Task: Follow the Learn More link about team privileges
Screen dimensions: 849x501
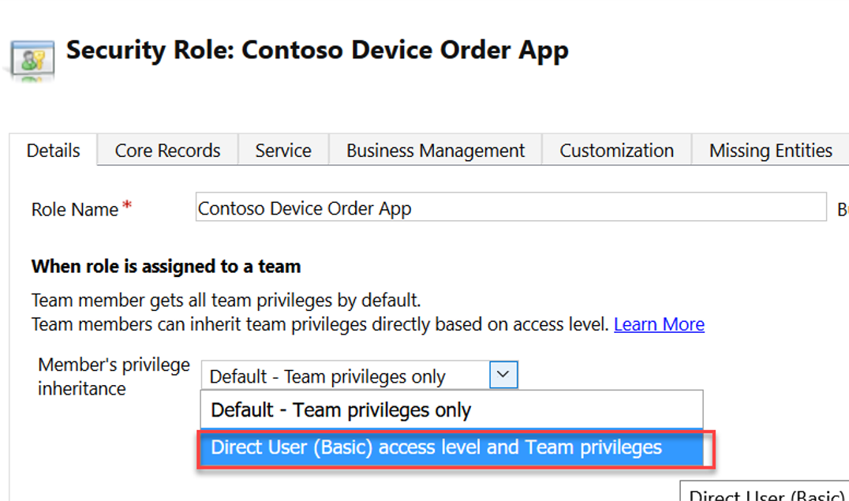Action: pos(659,324)
